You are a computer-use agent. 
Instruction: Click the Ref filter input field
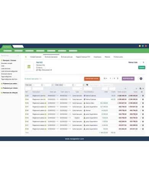coord(28,89)
